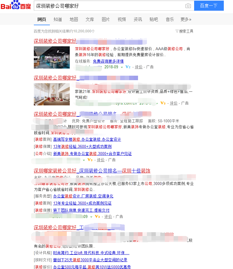This screenshot has width=233, height=269.
Task: Open the 文库 tab
Action: pos(90,19)
